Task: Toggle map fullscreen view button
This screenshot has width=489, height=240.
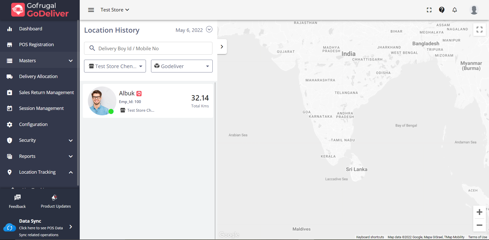Action: [x=480, y=30]
